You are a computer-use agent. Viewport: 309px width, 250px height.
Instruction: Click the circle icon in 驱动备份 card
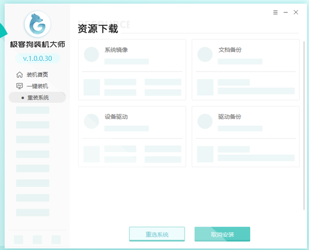(205, 121)
